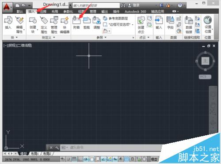Viewport: 221px width, 164px height.
Task: Click the viewport label [-][俯视][二维线框]
Action: click(18, 46)
